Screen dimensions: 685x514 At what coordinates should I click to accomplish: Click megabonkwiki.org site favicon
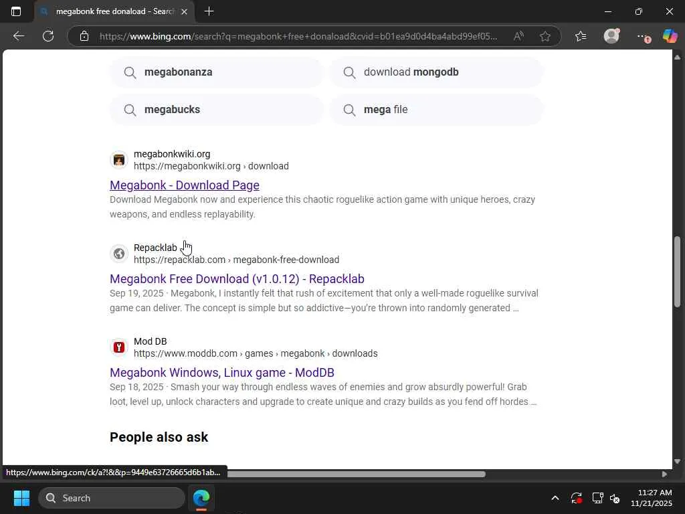click(x=119, y=160)
